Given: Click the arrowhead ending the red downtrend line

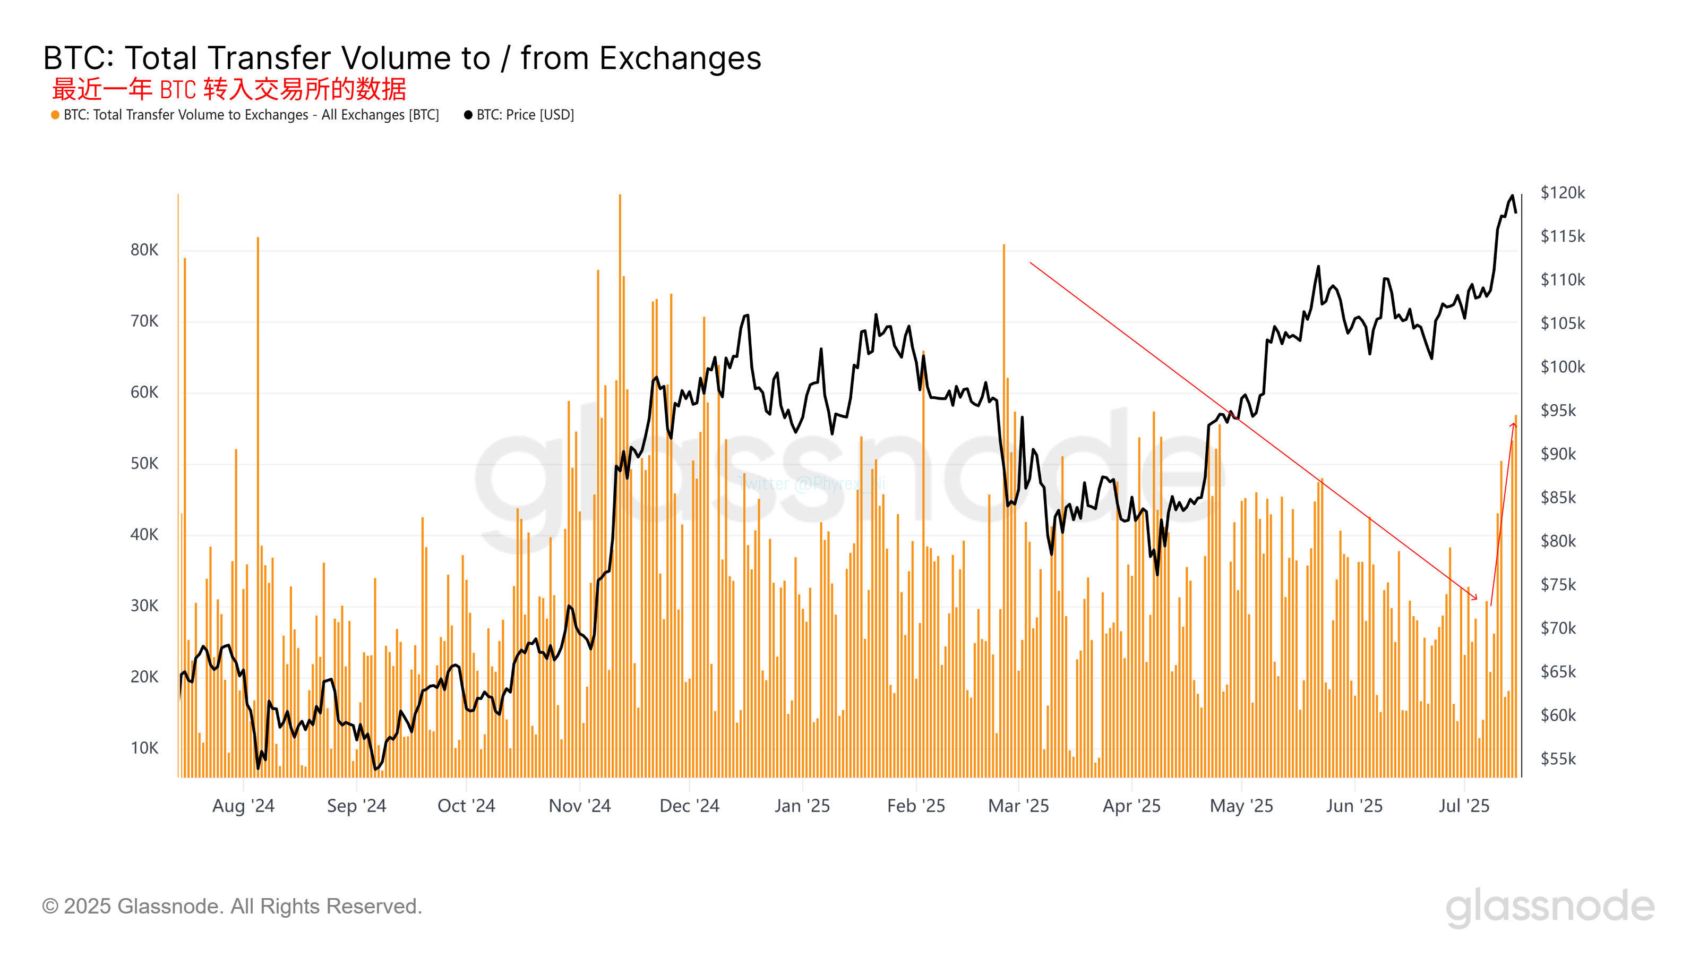Looking at the screenshot, I should click(x=1475, y=597).
